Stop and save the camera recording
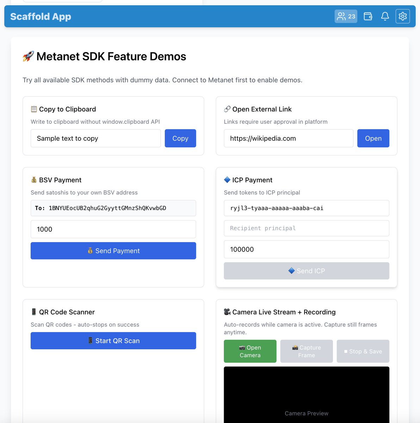The height and width of the screenshot is (423, 420). tap(363, 351)
